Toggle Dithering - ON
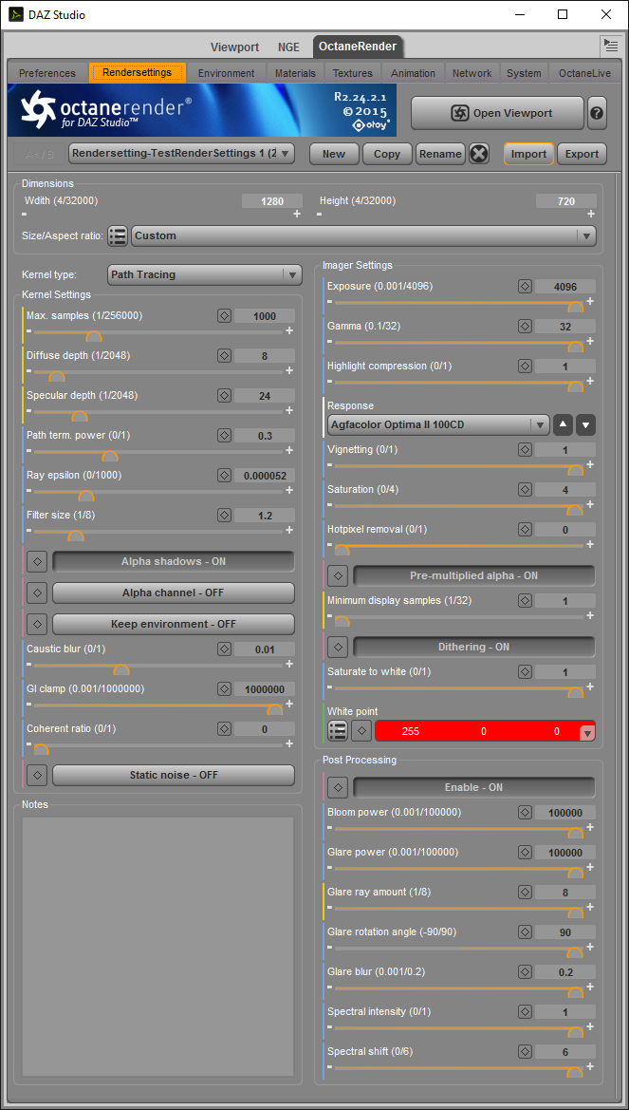629x1110 pixels. [474, 647]
